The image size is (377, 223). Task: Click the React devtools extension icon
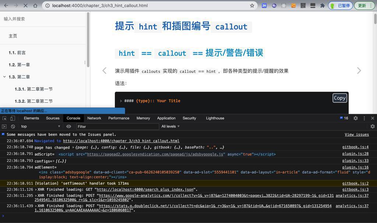pos(284,6)
